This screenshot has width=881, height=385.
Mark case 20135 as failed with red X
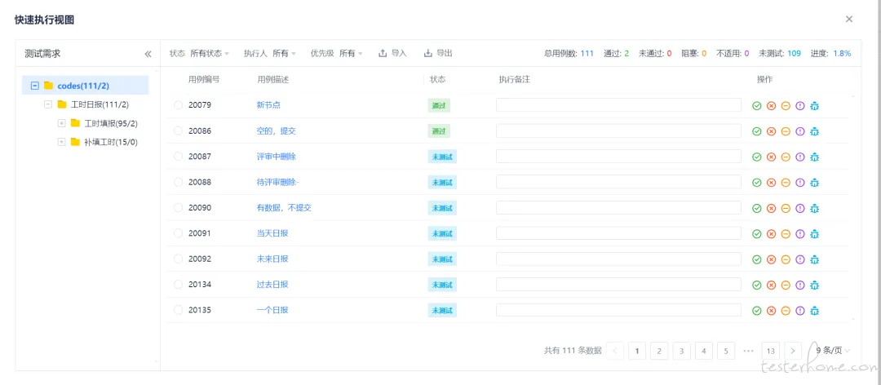click(772, 310)
